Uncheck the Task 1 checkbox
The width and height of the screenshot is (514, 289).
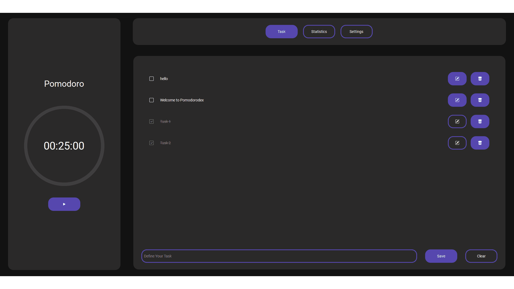[152, 121]
